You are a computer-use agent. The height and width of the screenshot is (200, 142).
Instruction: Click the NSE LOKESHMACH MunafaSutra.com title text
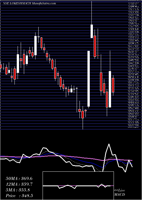pos(29,3)
